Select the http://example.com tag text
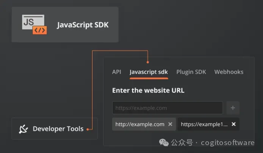Image resolution: width=263 pixels, height=153 pixels. (x=140, y=124)
